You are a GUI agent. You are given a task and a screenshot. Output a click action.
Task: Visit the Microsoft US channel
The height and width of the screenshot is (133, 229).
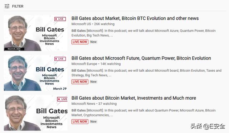click(81, 24)
